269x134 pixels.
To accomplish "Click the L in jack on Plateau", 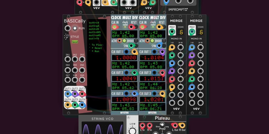I will click(x=142, y=126).
